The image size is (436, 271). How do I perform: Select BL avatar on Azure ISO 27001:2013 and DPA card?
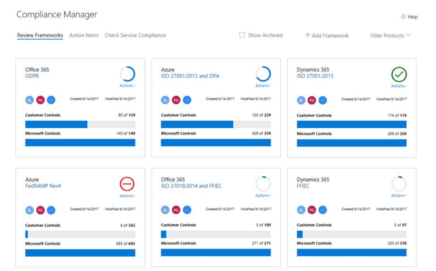165,100
